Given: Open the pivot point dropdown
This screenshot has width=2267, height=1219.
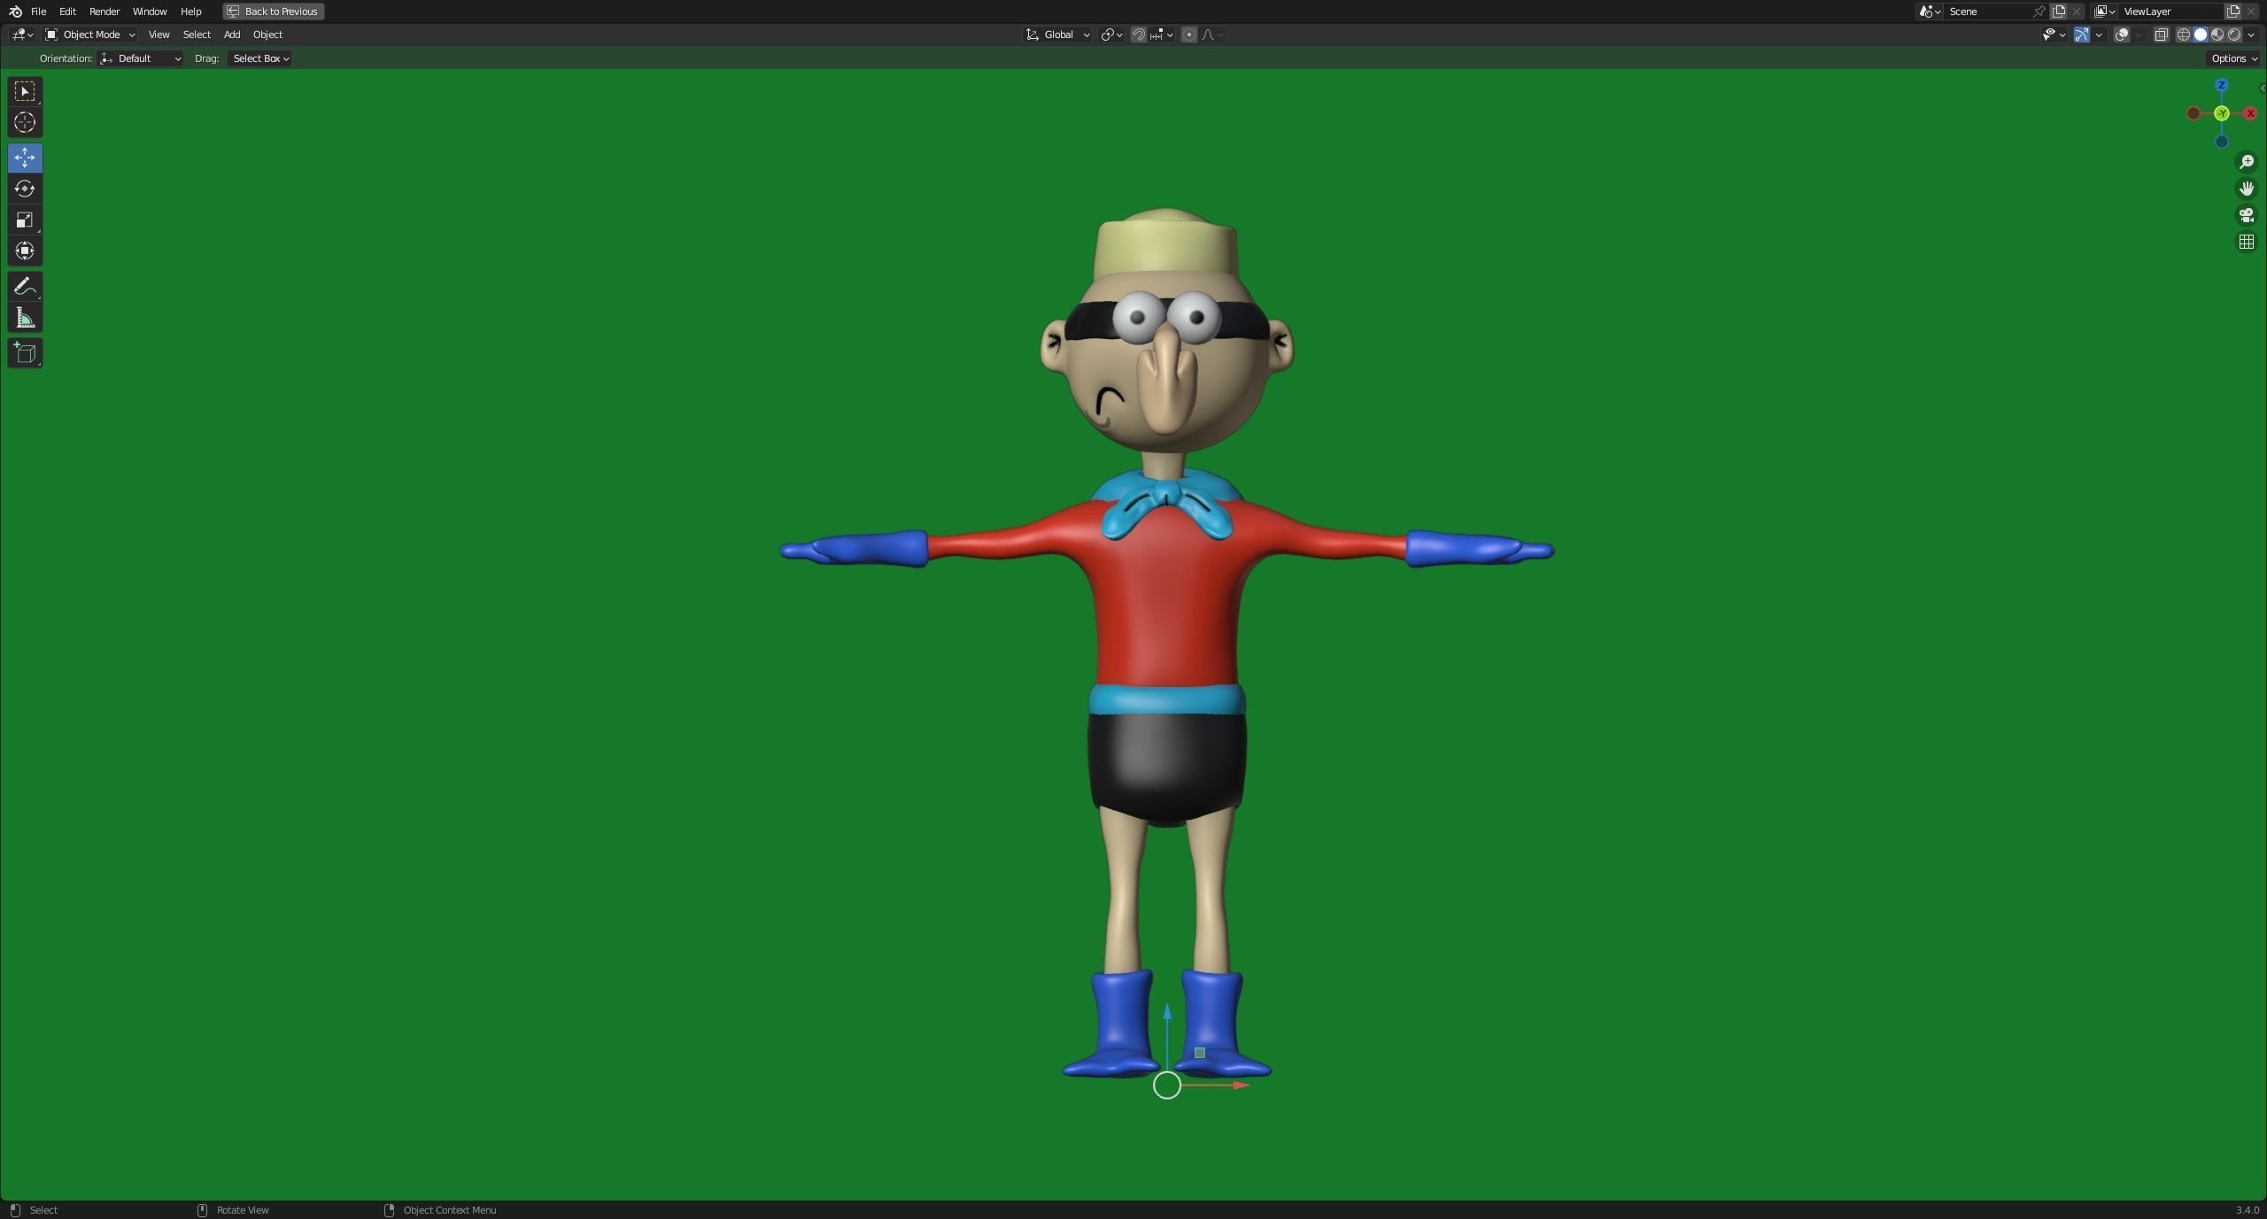Looking at the screenshot, I should tap(1111, 35).
